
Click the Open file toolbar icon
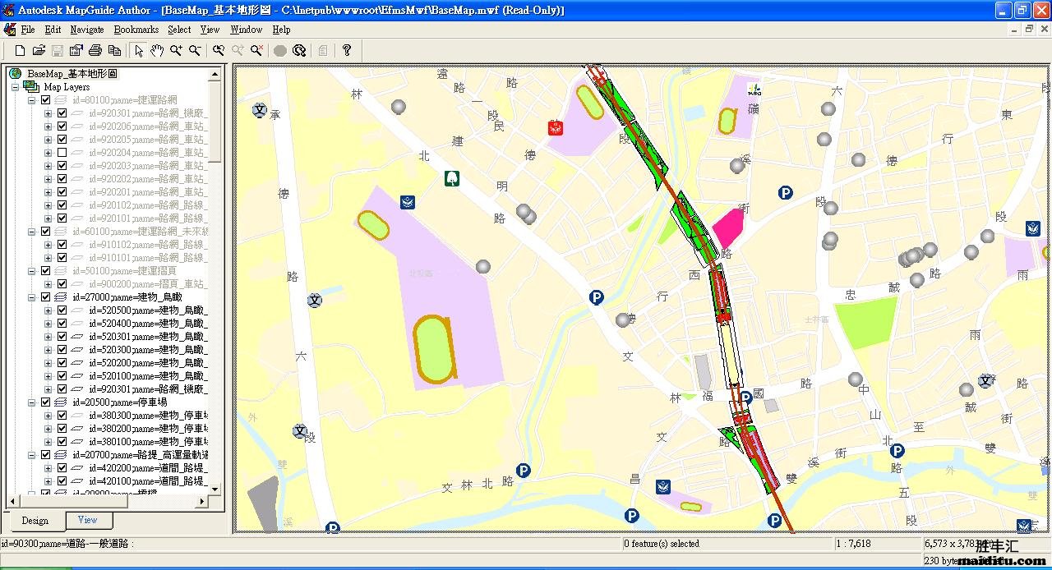(x=39, y=51)
